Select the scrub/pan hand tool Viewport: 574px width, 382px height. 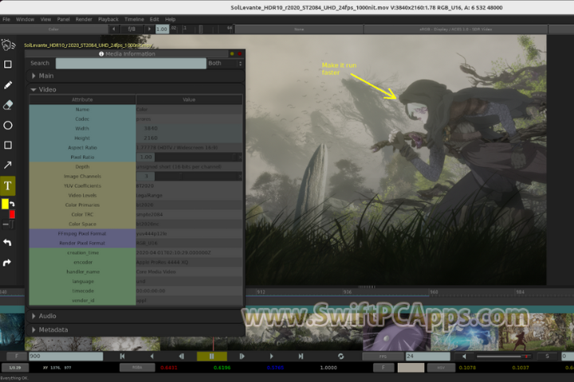8,45
